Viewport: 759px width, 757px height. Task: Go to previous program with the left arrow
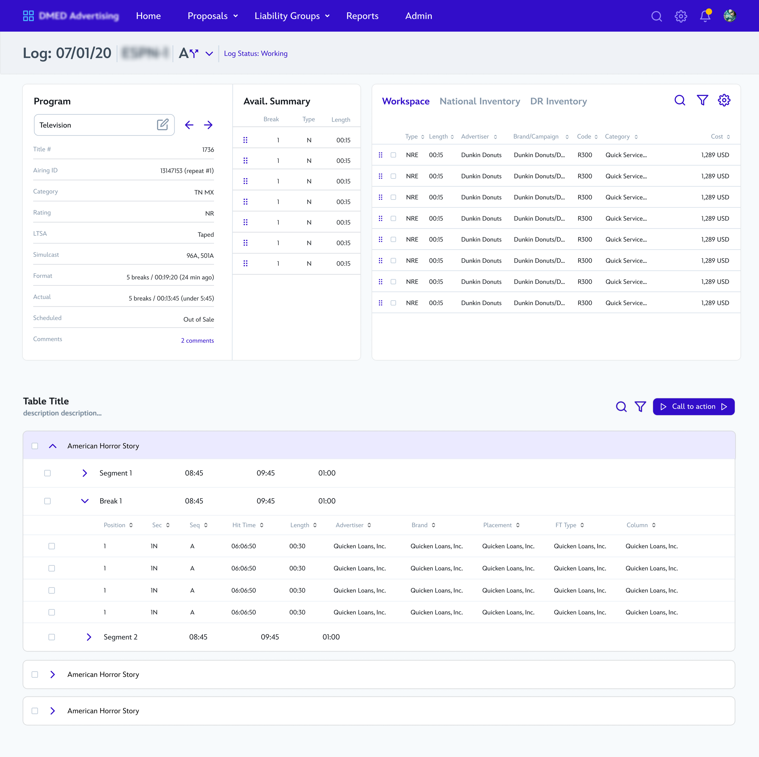click(189, 125)
